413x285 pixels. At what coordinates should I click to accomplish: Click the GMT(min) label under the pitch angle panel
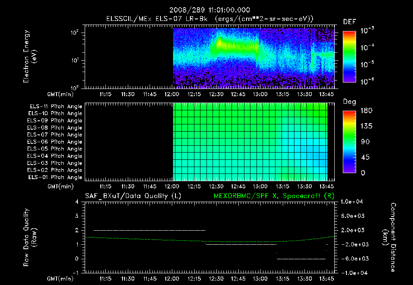click(x=60, y=187)
